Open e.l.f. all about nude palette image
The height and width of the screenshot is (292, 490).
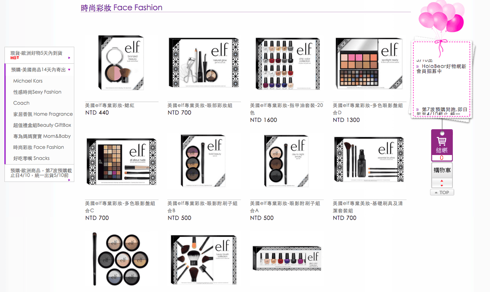pyautogui.click(x=121, y=161)
